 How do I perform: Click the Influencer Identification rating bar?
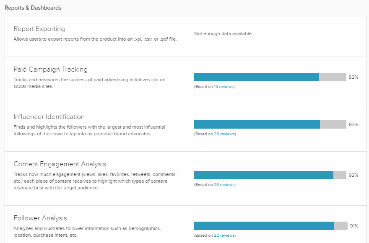(x=270, y=124)
